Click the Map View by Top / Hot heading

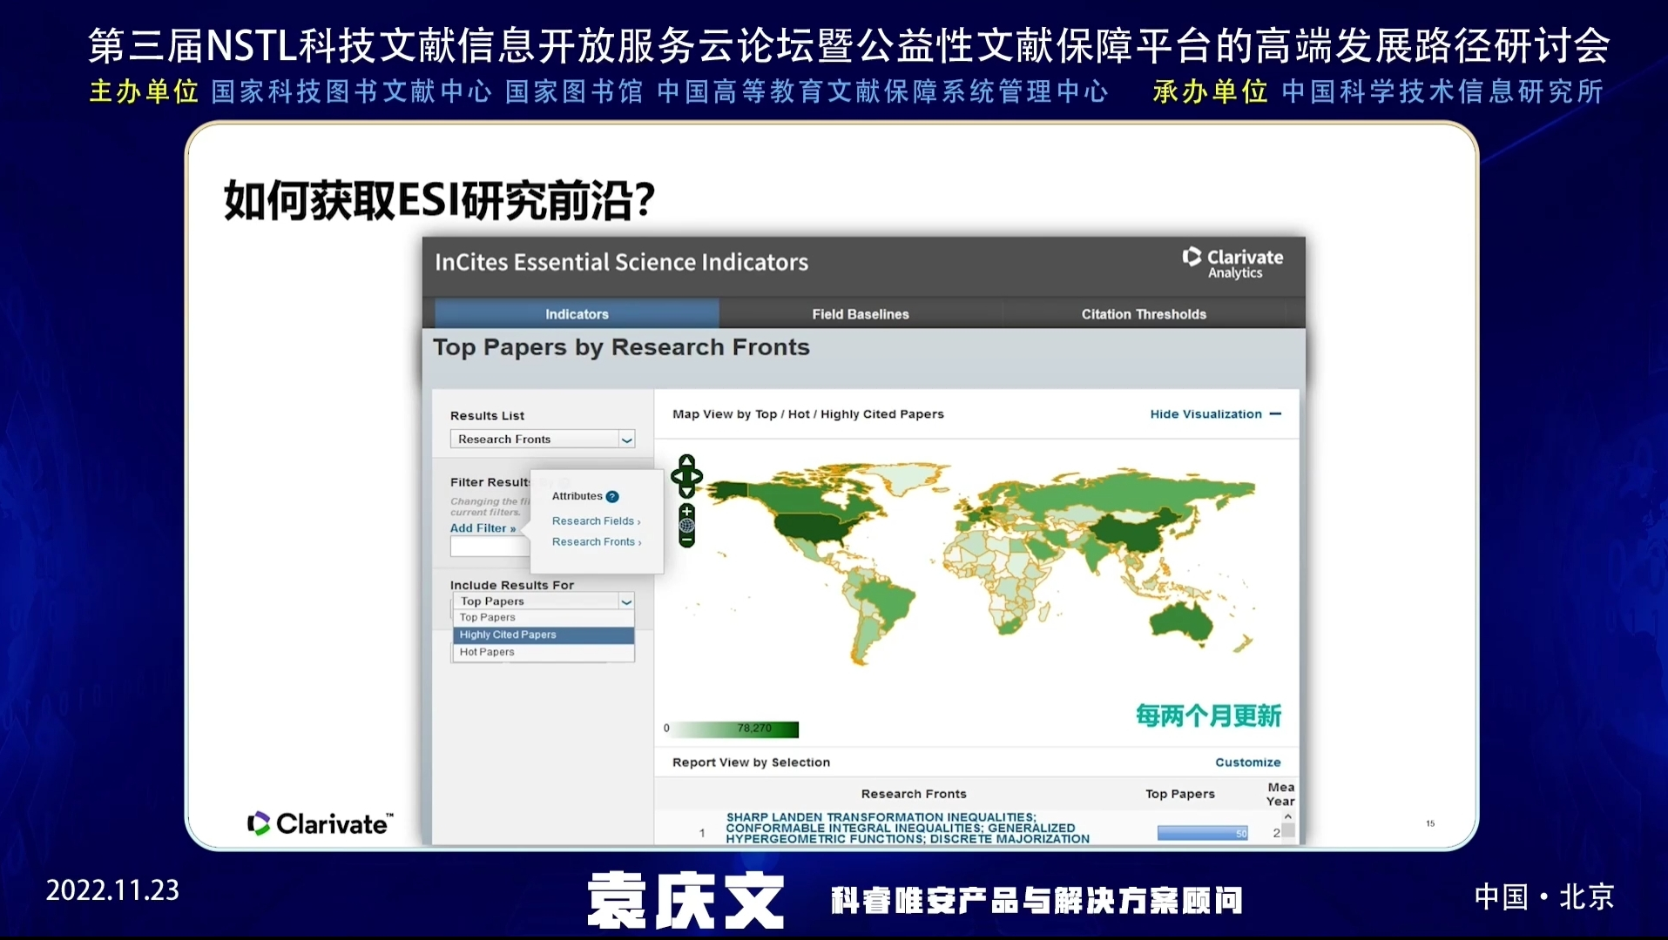(x=807, y=414)
